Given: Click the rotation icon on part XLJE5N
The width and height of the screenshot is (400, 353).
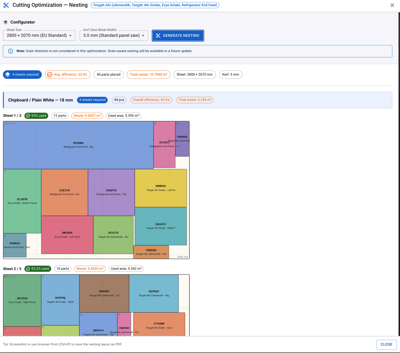Looking at the screenshot, I should [x=5, y=171].
